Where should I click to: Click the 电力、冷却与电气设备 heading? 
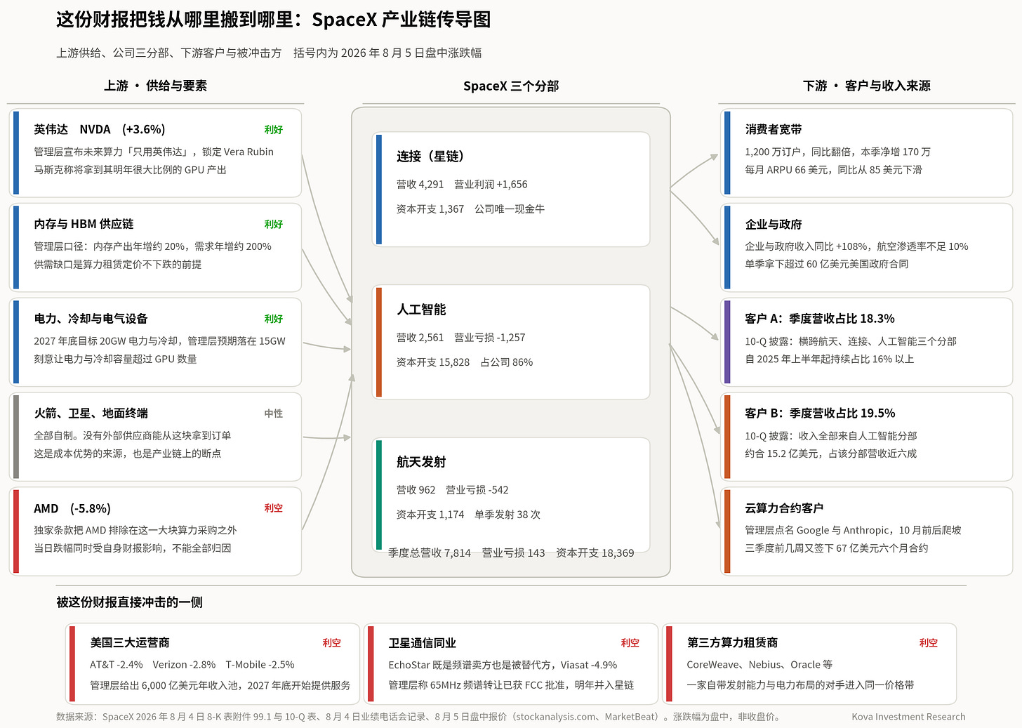[91, 319]
